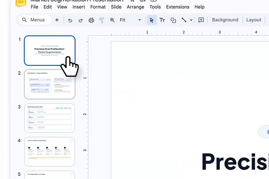The height and width of the screenshot is (179, 269).
Task: Open the Help menu
Action: [x=200, y=7]
